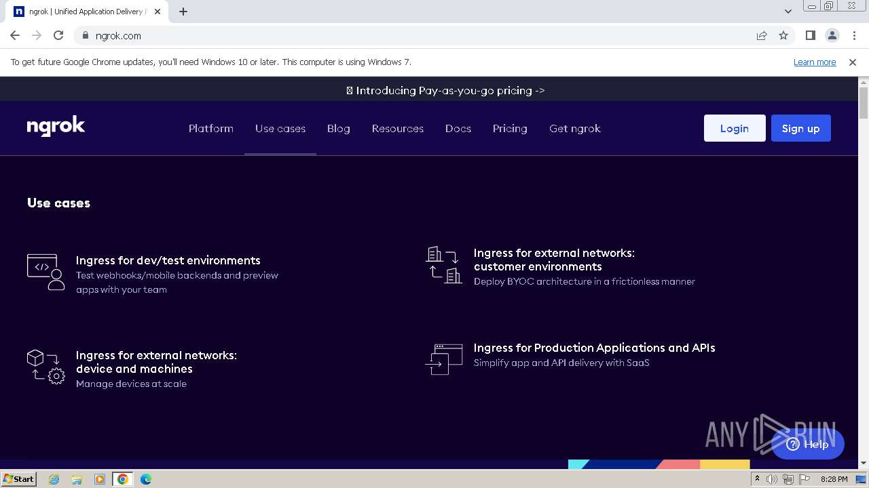Go back with browser back arrow

(15, 35)
